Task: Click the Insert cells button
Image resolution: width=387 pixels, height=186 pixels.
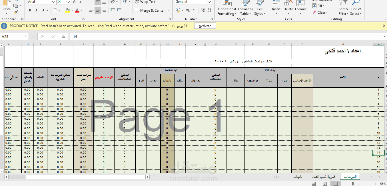Action: click(276, 7)
